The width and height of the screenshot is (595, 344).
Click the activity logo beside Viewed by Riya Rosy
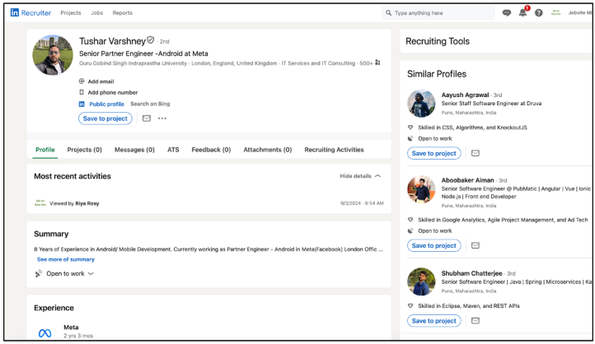click(x=40, y=202)
